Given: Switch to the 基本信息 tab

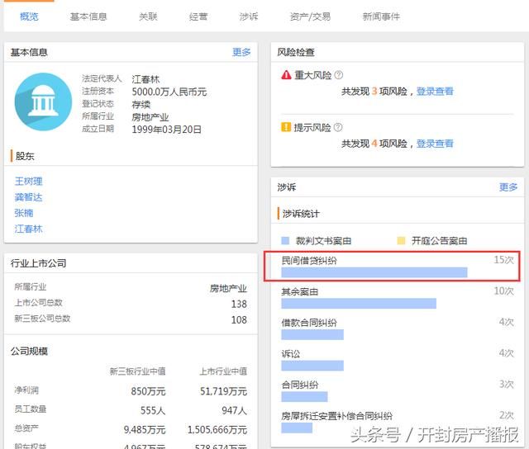Looking at the screenshot, I should (x=88, y=17).
